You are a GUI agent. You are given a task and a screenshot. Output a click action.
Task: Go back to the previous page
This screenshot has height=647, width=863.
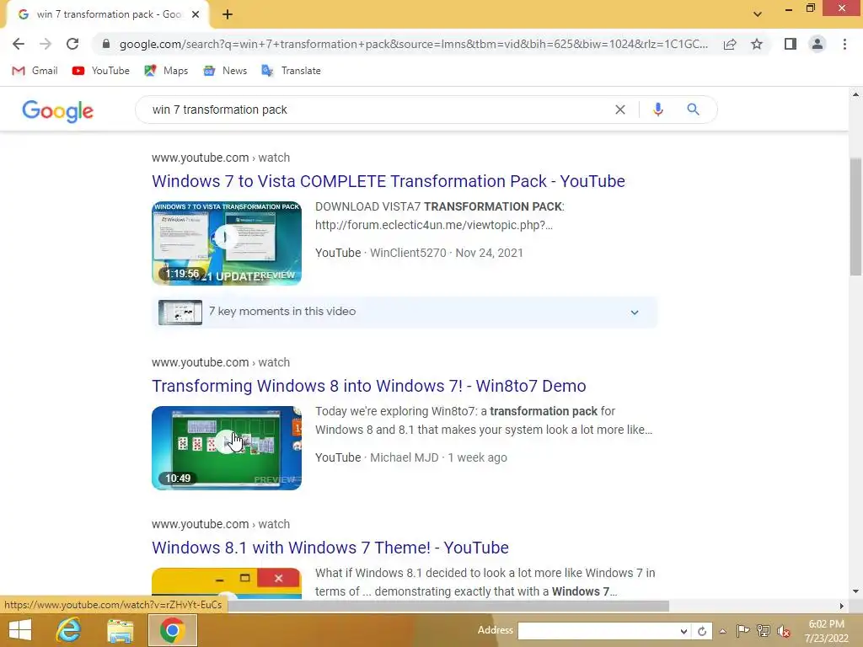(19, 44)
